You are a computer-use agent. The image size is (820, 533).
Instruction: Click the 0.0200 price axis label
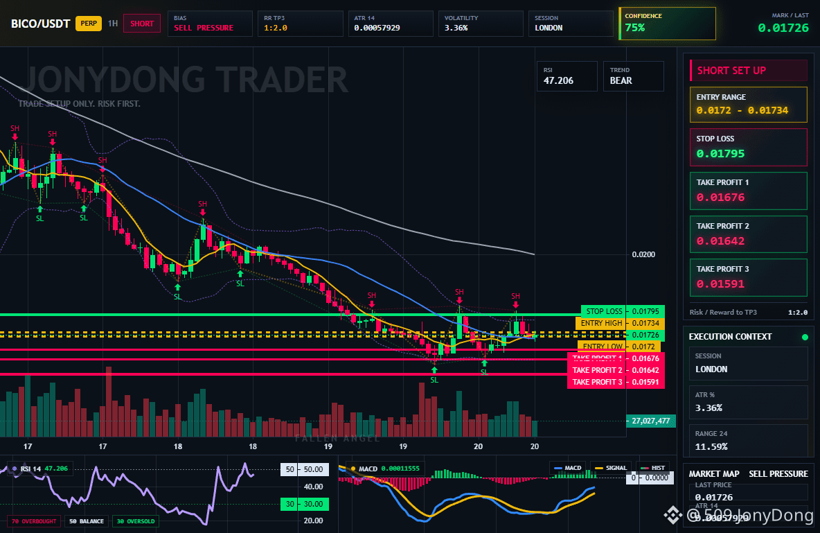coord(643,254)
